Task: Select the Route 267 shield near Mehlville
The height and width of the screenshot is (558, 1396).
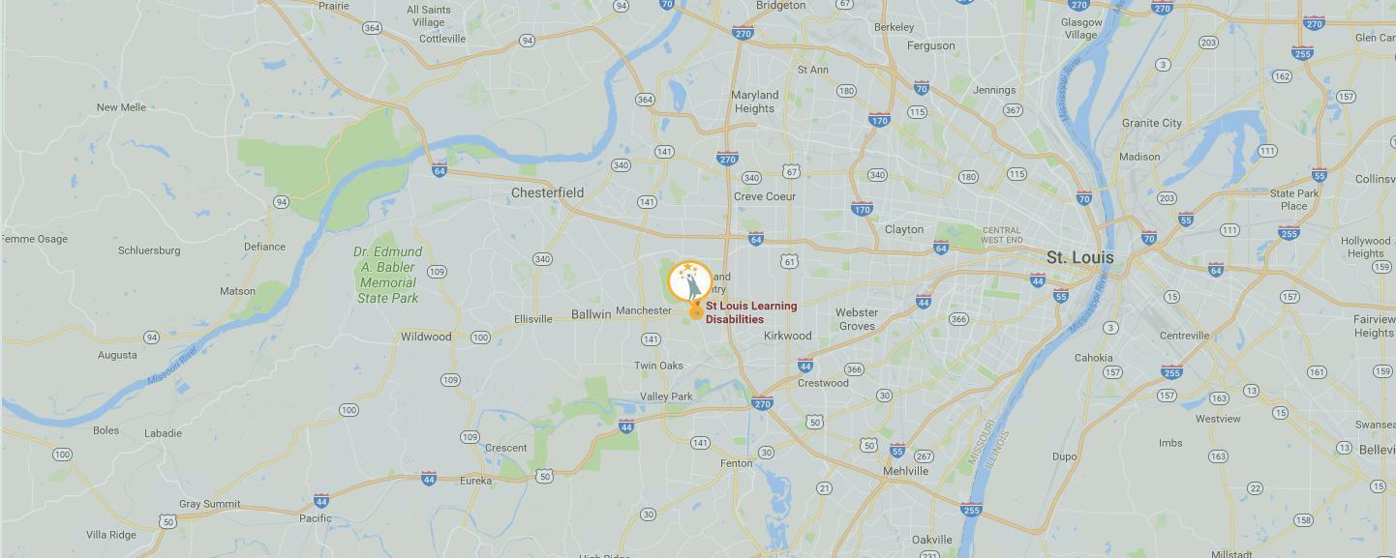Action: (x=924, y=456)
